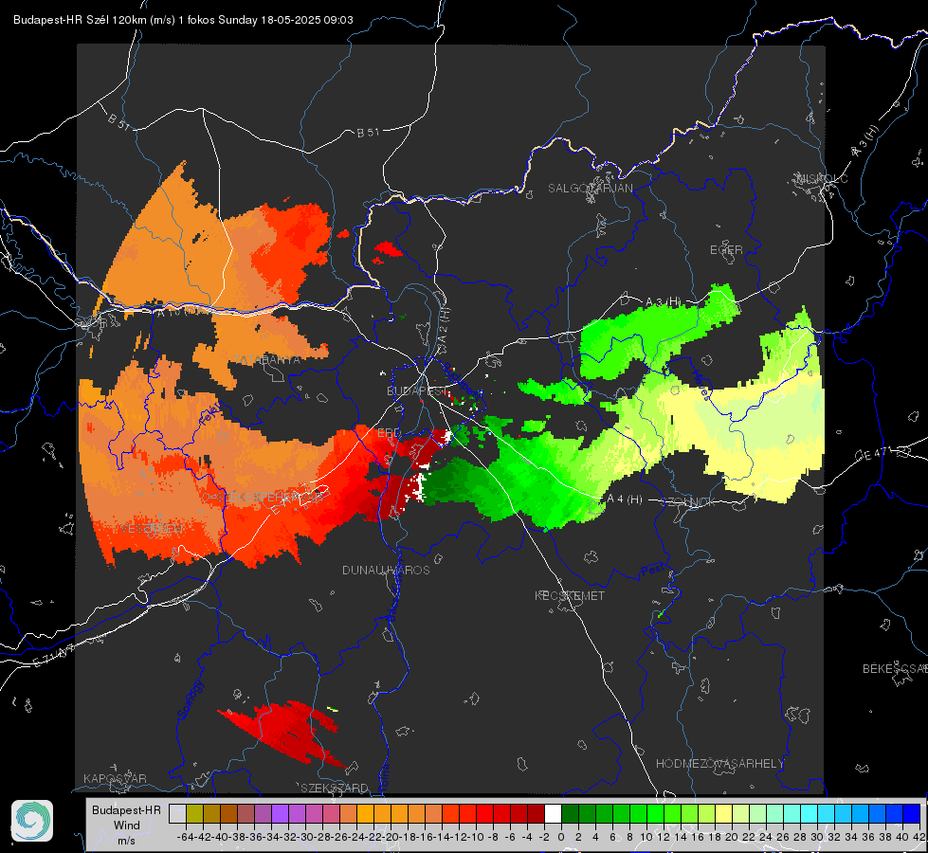Click the radar title with date 18-05-2025 09:03
This screenshot has width=928, height=853.
(x=183, y=20)
